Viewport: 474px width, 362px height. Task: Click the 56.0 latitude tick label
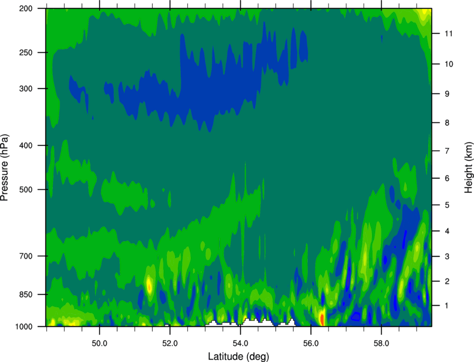pyautogui.click(x=311, y=344)
